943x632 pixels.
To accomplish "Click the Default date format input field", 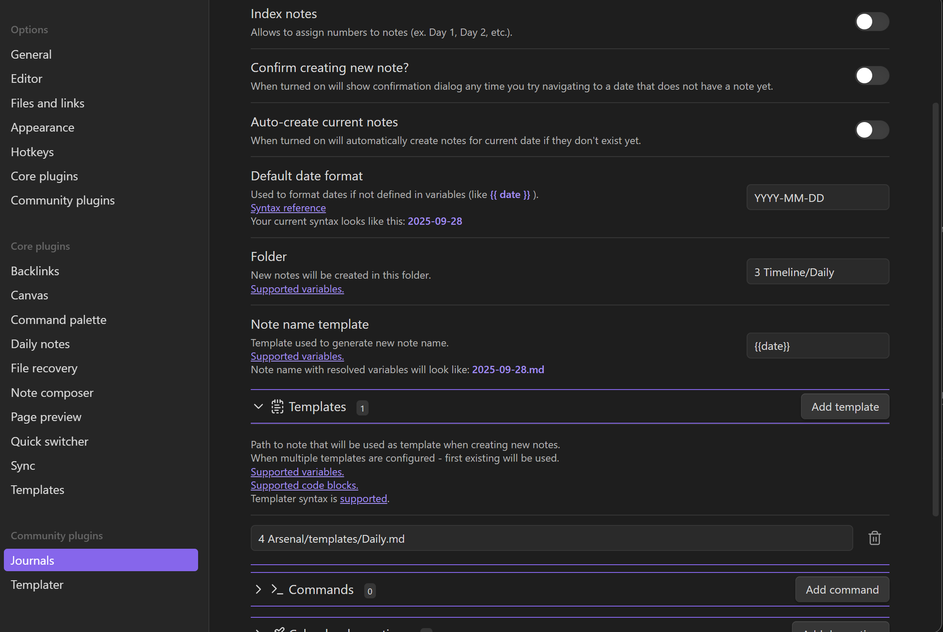I will 817,198.
